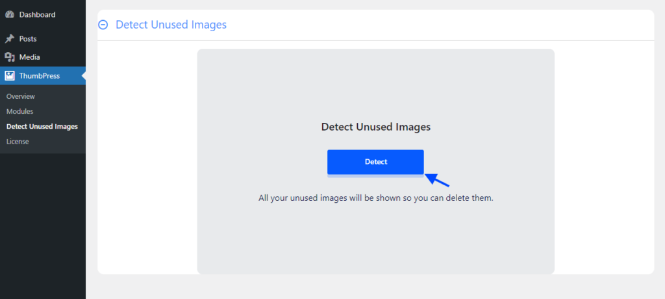Open the Dashboard menu label
Screen dimensions: 665x299
click(37, 14)
